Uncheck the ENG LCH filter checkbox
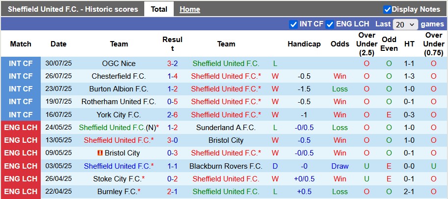The height and width of the screenshot is (199, 448). tap(330, 24)
